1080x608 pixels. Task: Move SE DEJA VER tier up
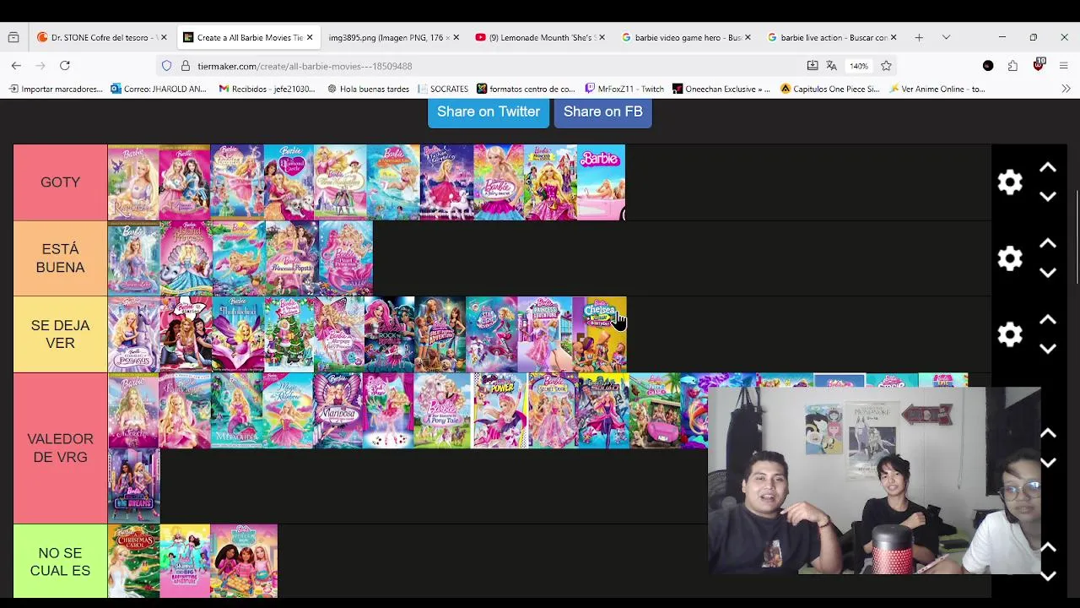click(x=1048, y=320)
